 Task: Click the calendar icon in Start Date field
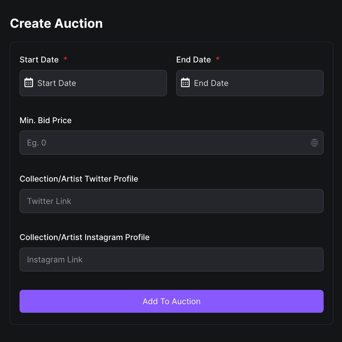point(28,83)
